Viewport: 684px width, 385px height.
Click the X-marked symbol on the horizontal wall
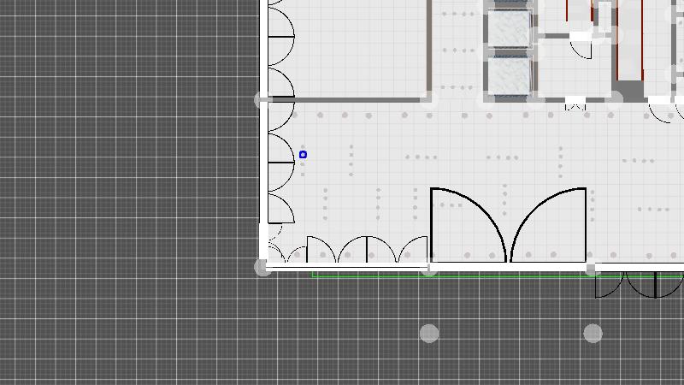575,105
